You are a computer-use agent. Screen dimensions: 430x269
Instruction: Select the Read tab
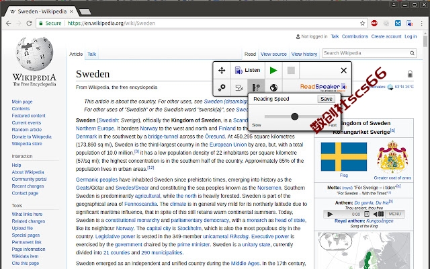(x=250, y=54)
